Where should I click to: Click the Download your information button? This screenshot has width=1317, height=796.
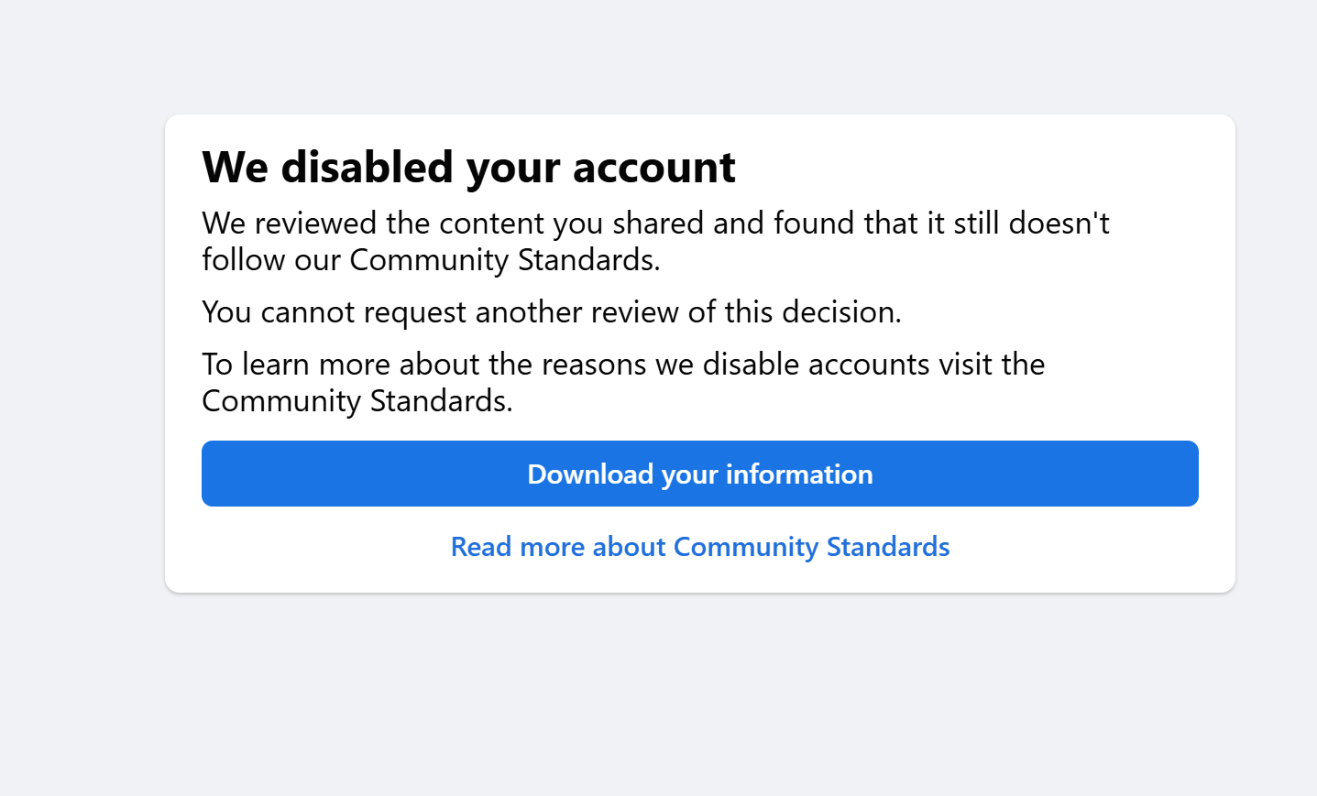pyautogui.click(x=699, y=474)
